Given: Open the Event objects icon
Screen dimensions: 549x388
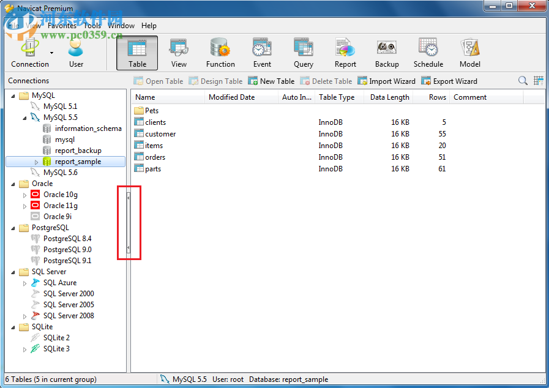Looking at the screenshot, I should click(262, 53).
